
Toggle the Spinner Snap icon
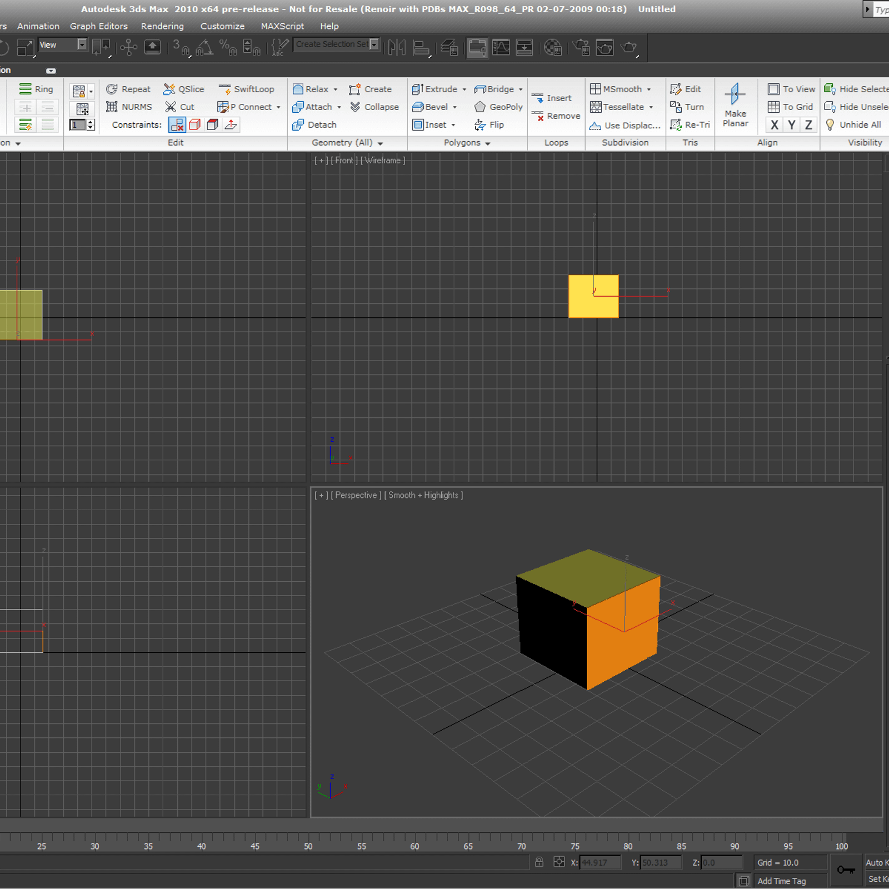coord(252,47)
